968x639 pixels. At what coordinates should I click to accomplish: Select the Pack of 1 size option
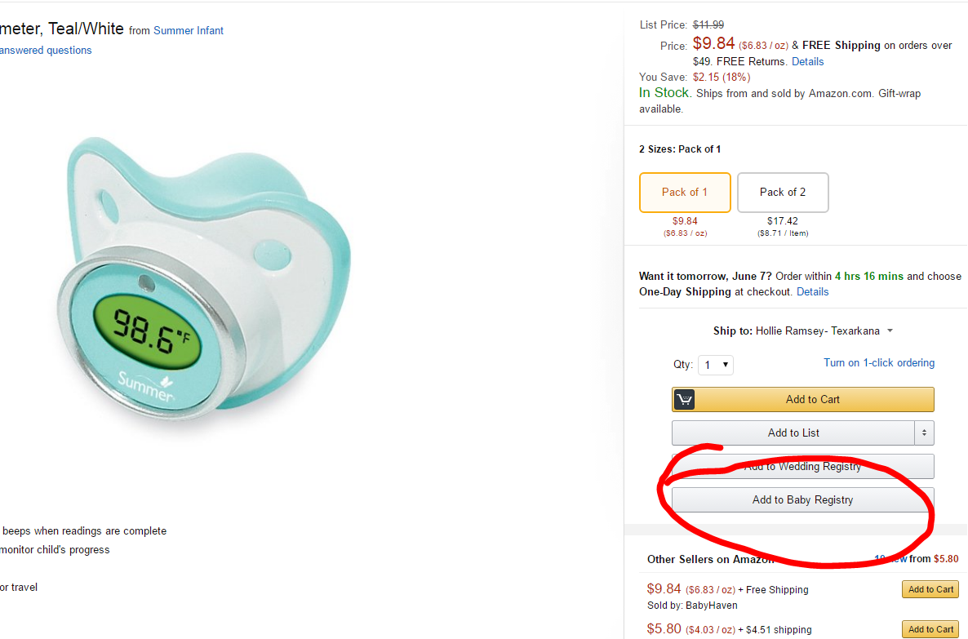coord(685,192)
